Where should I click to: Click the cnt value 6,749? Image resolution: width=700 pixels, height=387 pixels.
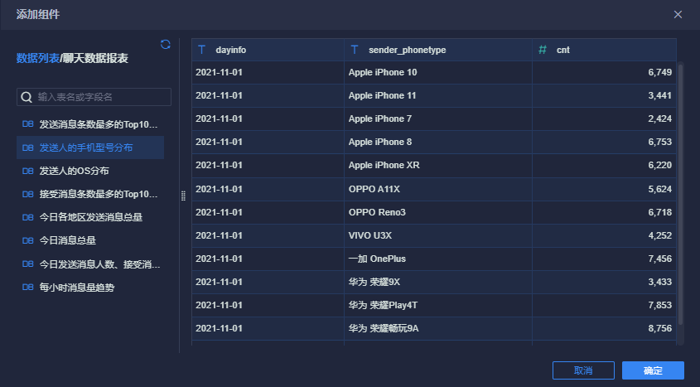point(659,72)
